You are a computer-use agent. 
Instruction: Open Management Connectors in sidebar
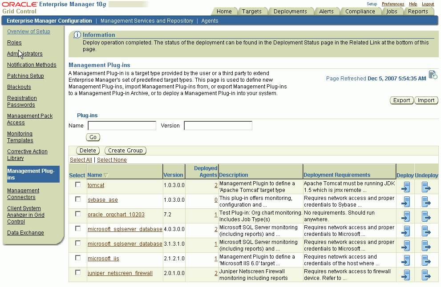click(23, 194)
